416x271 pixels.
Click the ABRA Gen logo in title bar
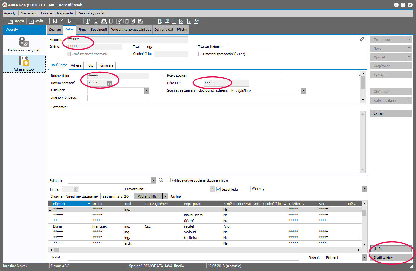(x=5, y=5)
